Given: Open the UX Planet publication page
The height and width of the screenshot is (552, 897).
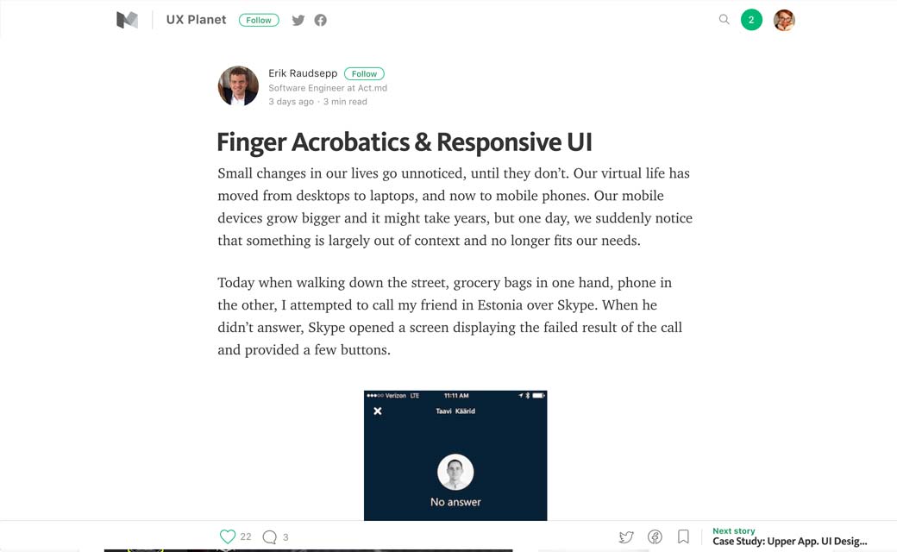Looking at the screenshot, I should [x=196, y=20].
